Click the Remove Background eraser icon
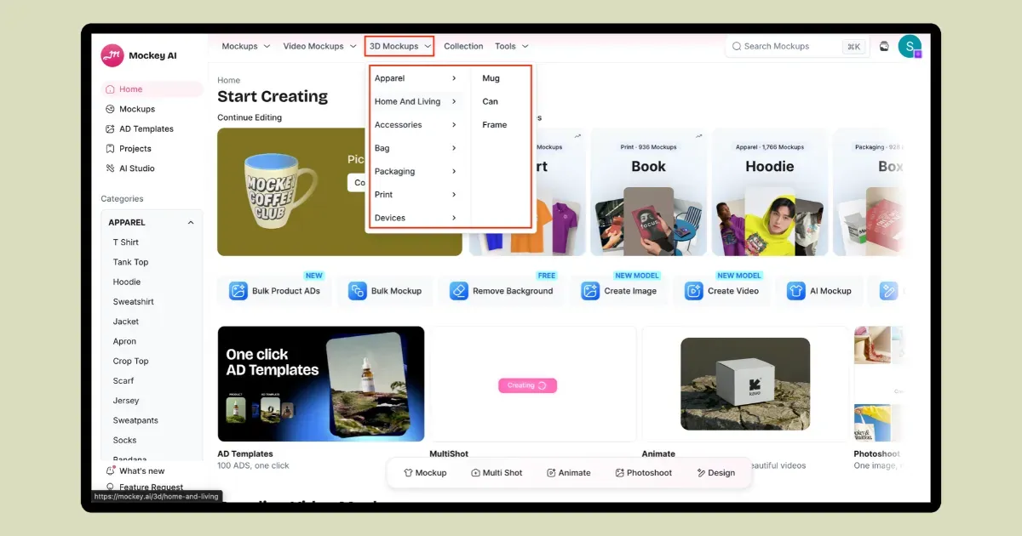The image size is (1022, 536). 459,291
